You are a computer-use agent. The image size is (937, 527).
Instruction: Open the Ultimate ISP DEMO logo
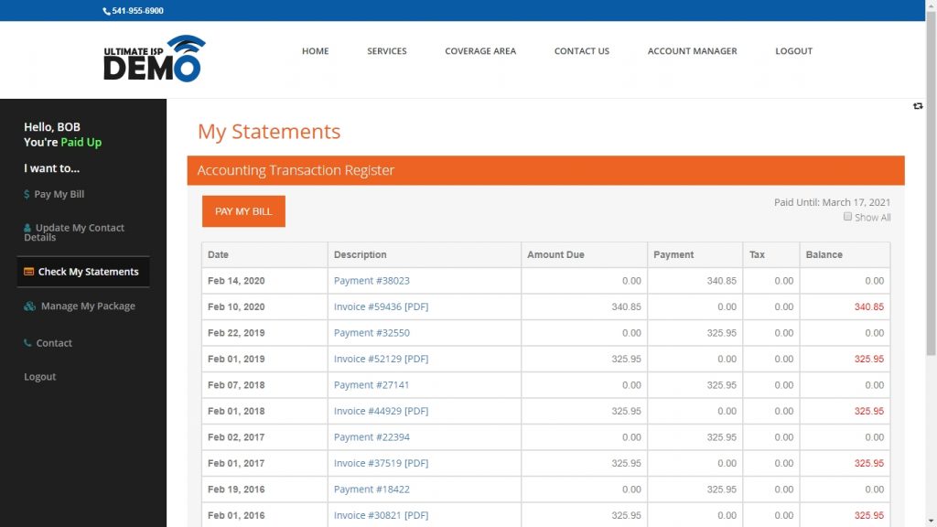coord(154,57)
